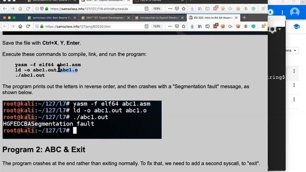The width and height of the screenshot is (306, 172).
Task: Click green circular extension icon, front window
Action: coord(253,26)
